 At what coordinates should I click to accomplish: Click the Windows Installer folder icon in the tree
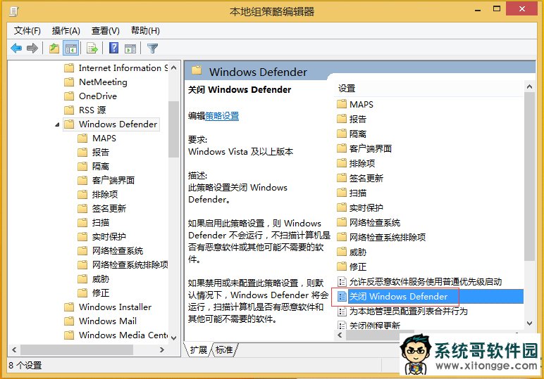(69, 307)
